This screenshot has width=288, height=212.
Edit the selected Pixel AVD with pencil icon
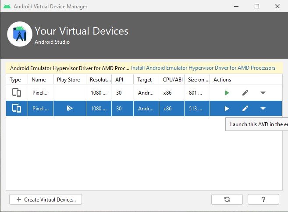pyautogui.click(x=245, y=109)
